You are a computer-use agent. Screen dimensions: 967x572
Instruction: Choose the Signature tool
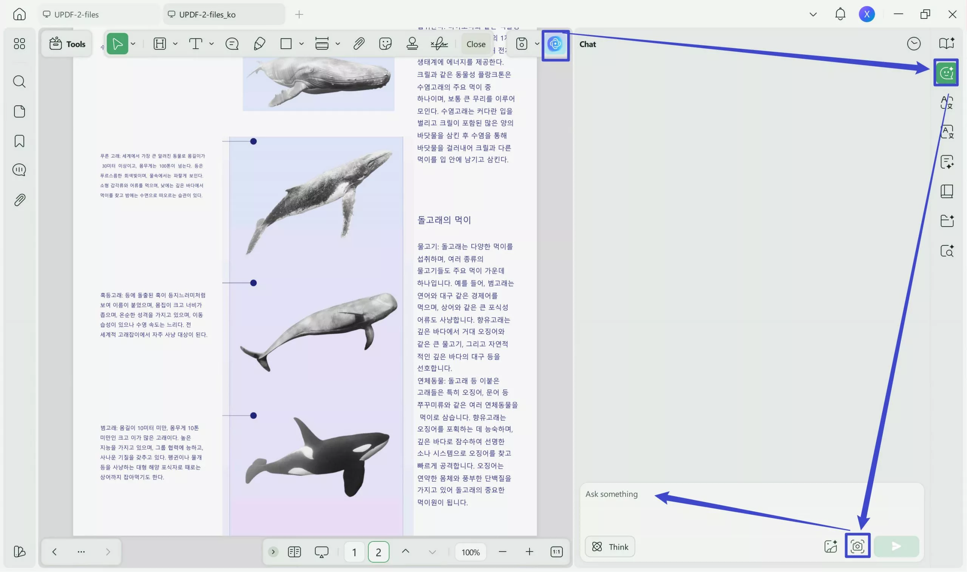[x=440, y=43]
